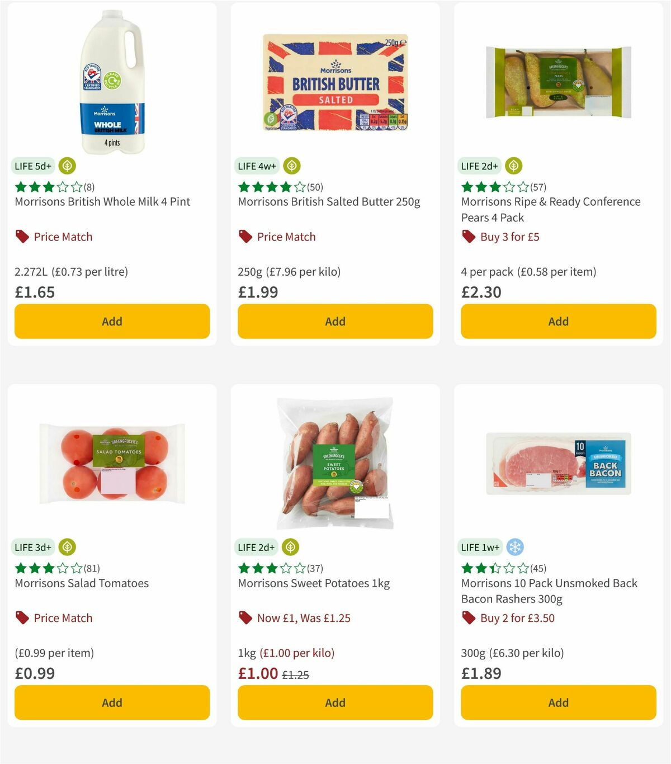Add Morrisons Salad Tomatoes to the basket
Screen dimensions: 671x764
112,702
